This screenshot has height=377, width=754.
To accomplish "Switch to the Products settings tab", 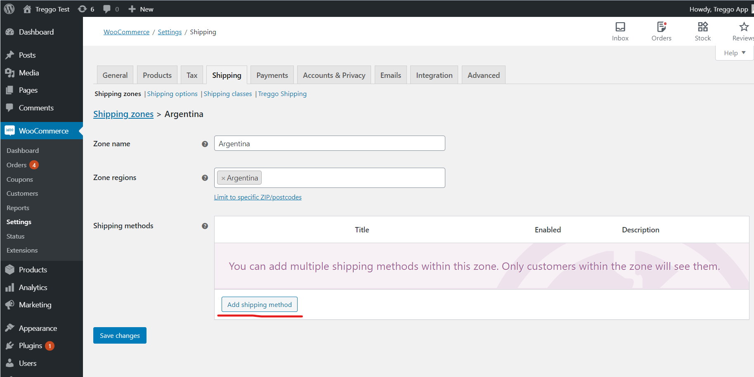I will pyautogui.click(x=157, y=75).
